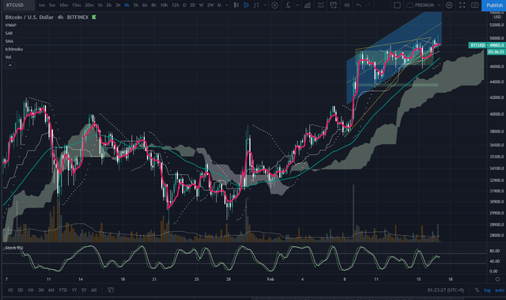Image resolution: width=506 pixels, height=300 pixels.
Task: Redo chart action arrow
Action: coord(368,6)
